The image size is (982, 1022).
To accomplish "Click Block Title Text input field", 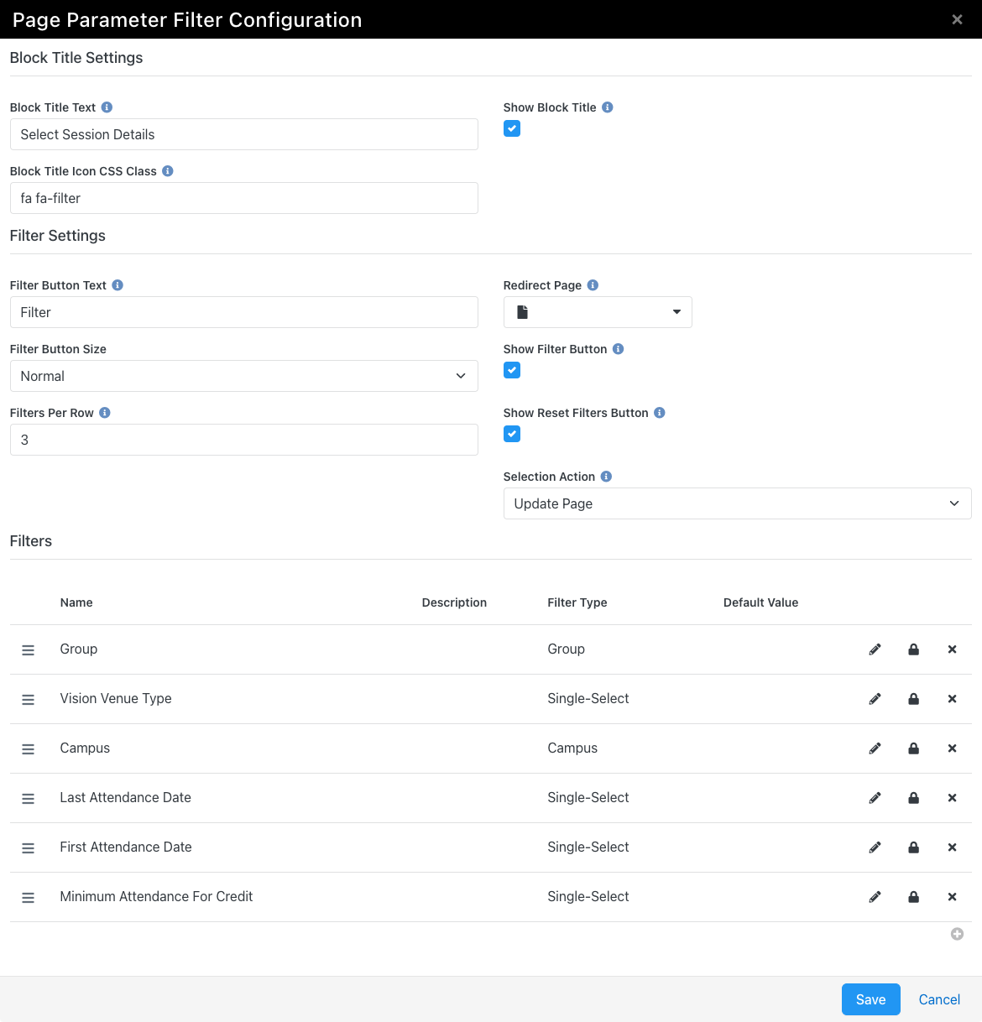I will (x=244, y=134).
